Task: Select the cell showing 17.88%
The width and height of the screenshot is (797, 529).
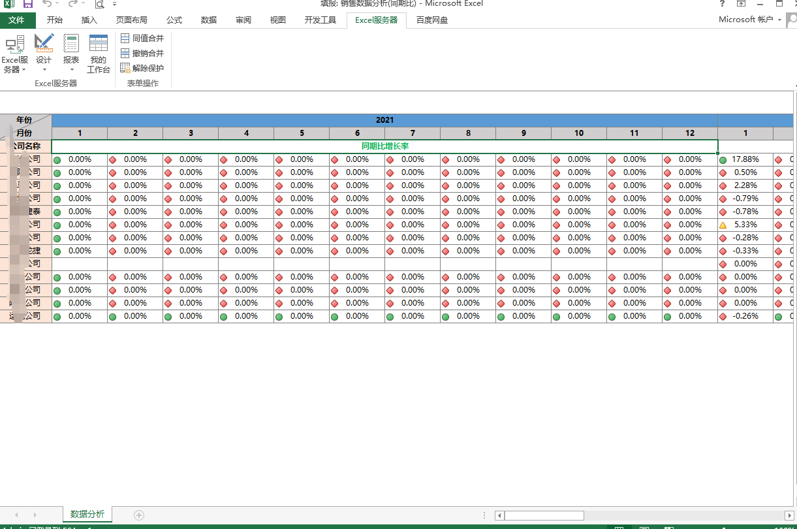Action: (x=745, y=159)
